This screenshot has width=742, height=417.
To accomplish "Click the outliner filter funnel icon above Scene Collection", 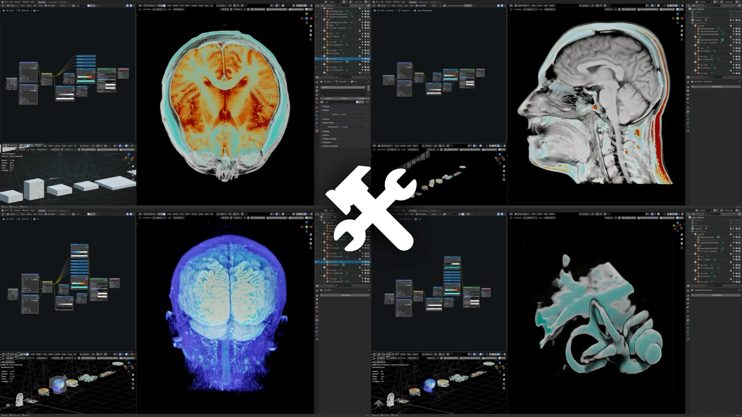I will 734,6.
